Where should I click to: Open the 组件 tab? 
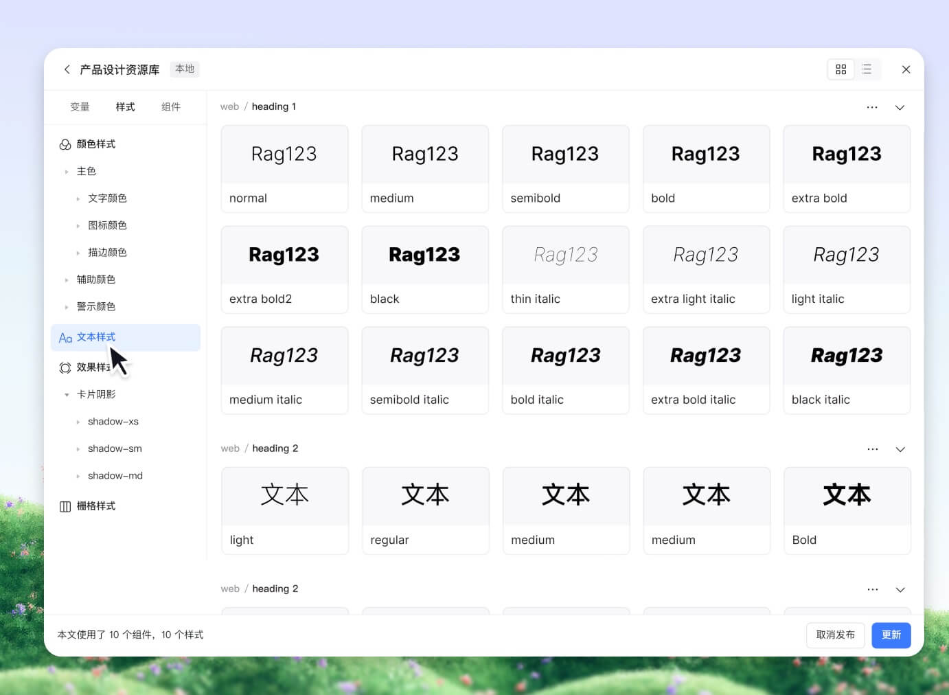point(171,107)
